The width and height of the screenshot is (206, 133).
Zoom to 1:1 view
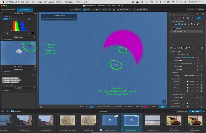point(99,10)
